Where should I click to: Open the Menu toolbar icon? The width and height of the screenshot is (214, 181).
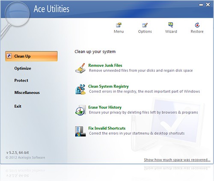click(119, 25)
